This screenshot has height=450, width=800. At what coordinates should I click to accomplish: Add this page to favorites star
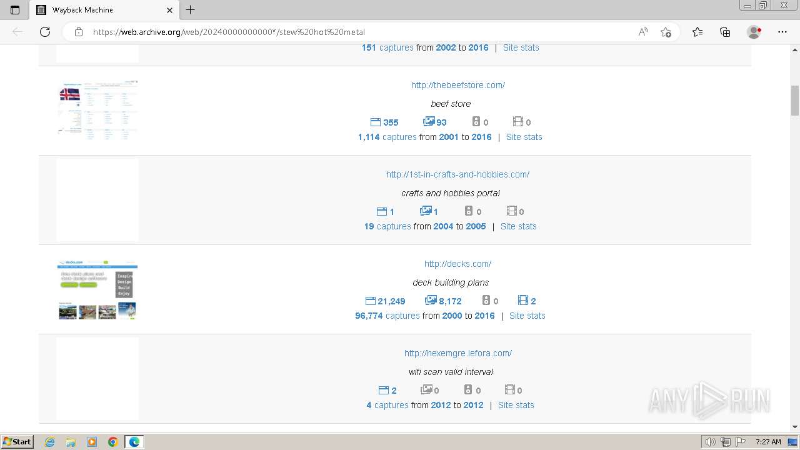[x=666, y=32]
